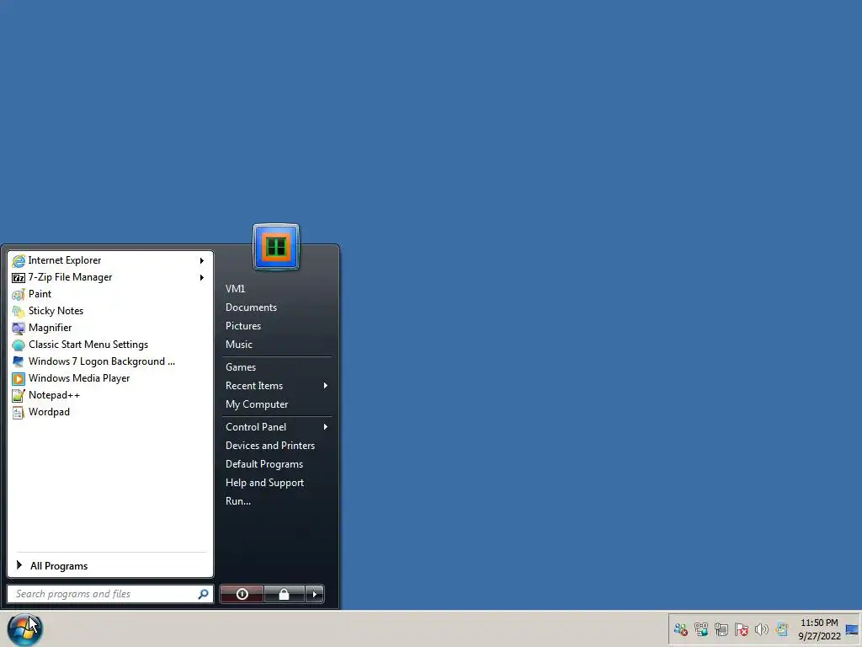Lock the computer with padlock button

[284, 594]
